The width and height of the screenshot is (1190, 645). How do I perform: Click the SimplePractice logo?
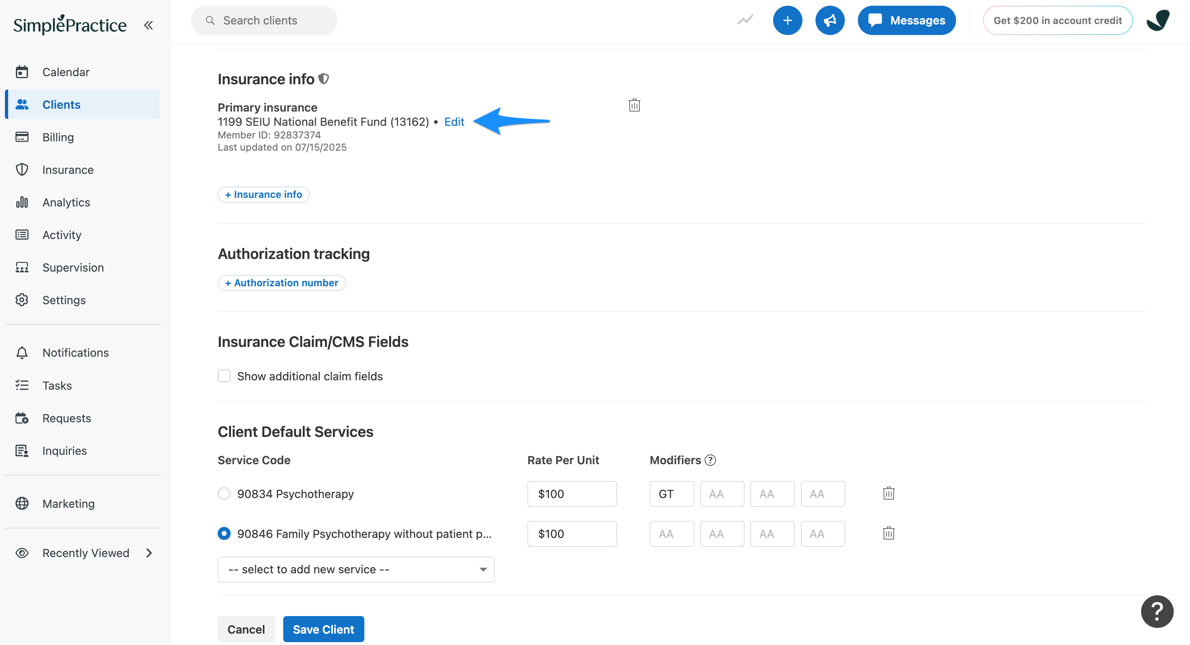point(70,24)
